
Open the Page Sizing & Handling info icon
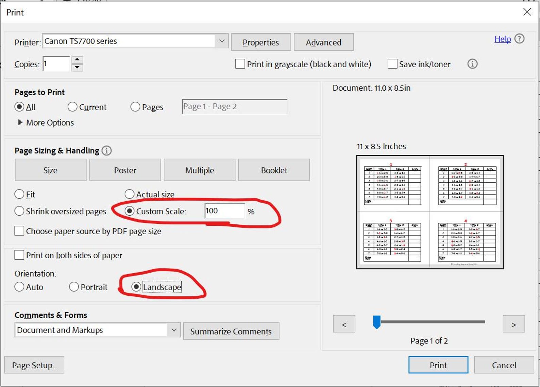[x=106, y=150]
